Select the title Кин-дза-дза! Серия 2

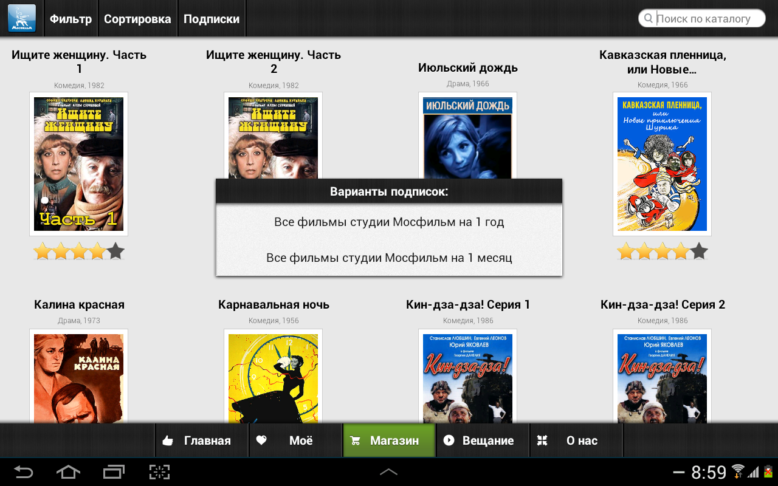pos(663,304)
